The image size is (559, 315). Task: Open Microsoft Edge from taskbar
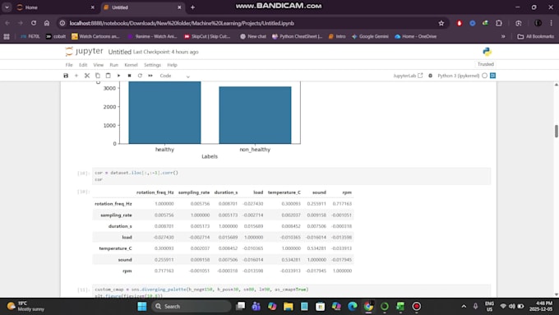click(352, 307)
